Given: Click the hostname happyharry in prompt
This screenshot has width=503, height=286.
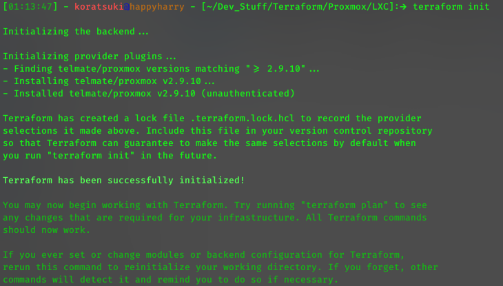Looking at the screenshot, I should (x=157, y=6).
